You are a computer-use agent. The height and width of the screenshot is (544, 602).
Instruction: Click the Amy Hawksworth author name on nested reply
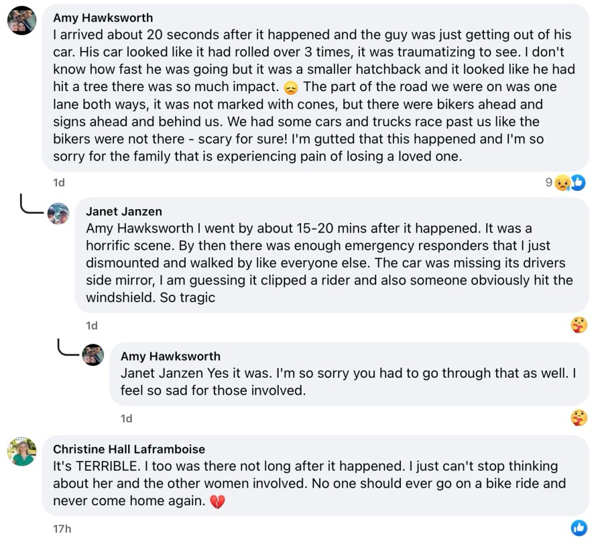click(170, 356)
